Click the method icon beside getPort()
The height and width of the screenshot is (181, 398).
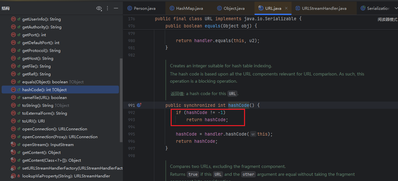tap(13, 35)
